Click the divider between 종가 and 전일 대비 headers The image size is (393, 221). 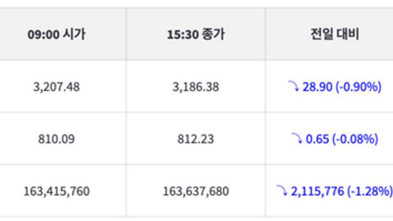click(x=265, y=34)
